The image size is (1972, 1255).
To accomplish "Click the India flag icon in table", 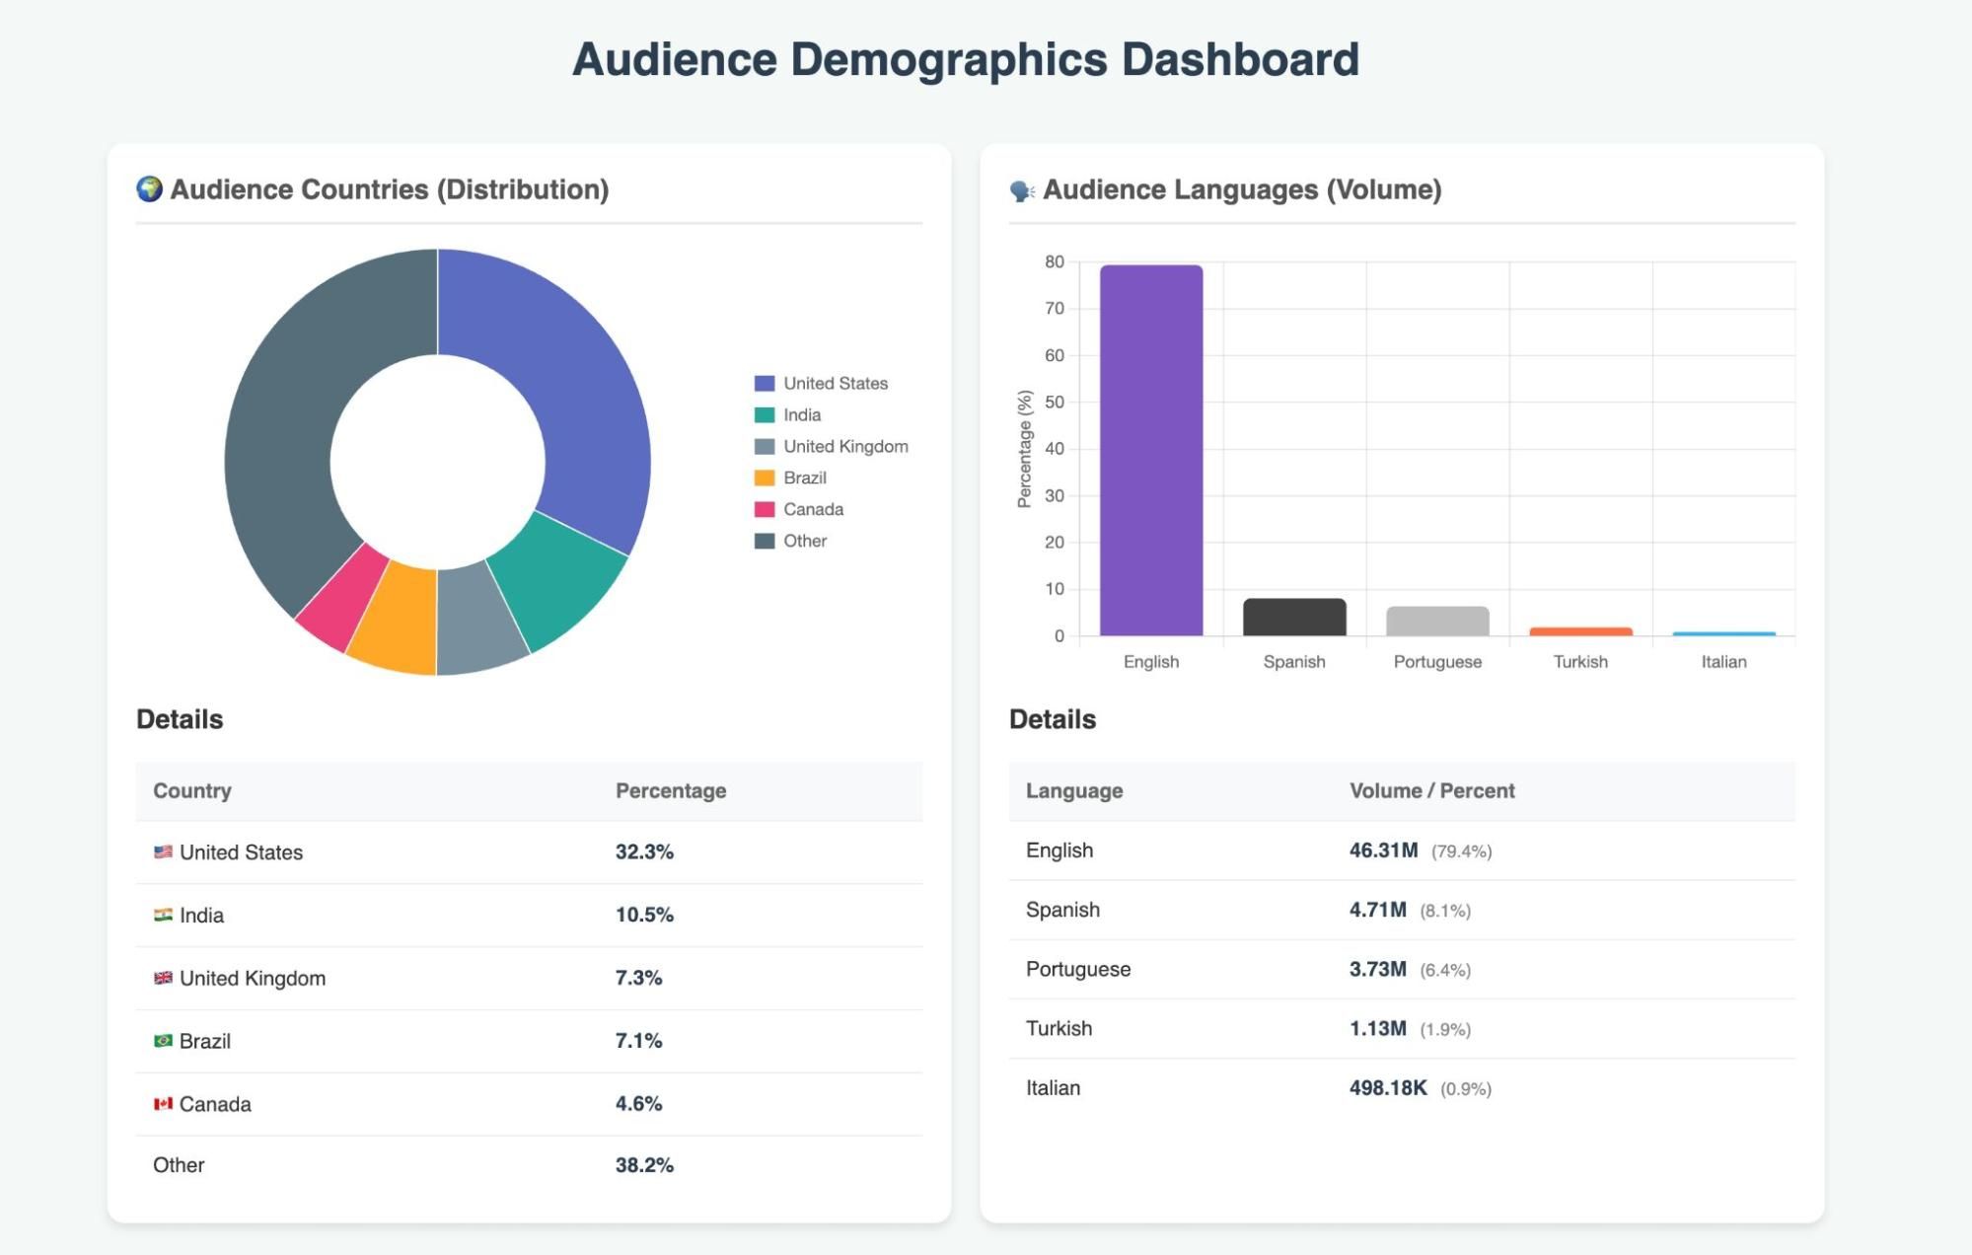I will (x=163, y=915).
